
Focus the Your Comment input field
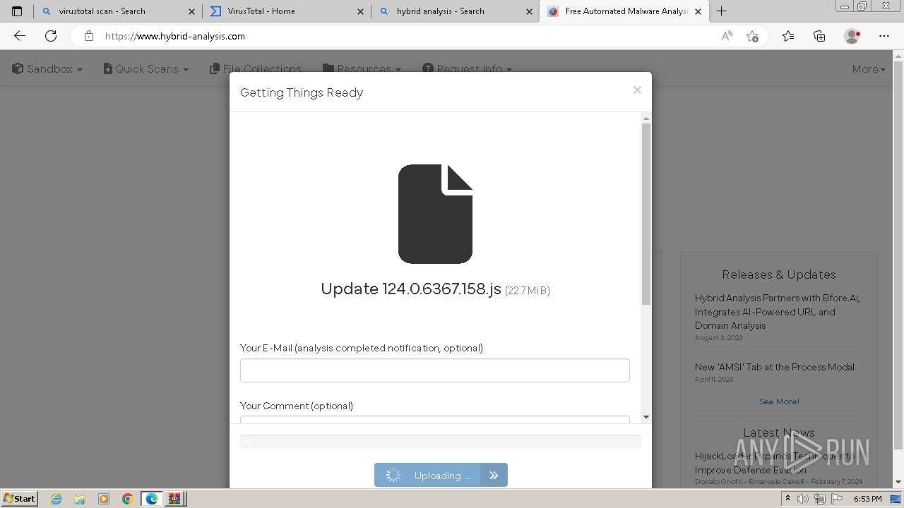(x=435, y=420)
